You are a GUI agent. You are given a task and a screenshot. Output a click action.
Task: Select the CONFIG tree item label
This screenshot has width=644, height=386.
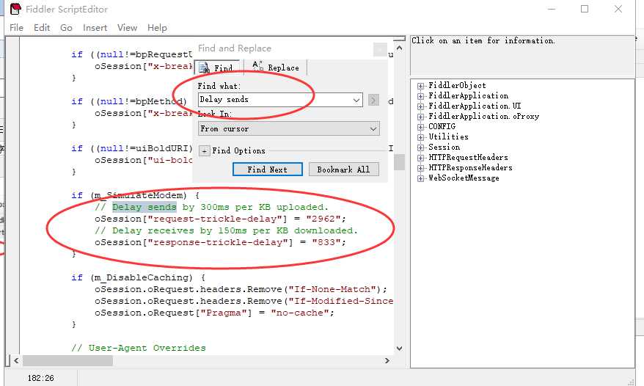coord(442,127)
